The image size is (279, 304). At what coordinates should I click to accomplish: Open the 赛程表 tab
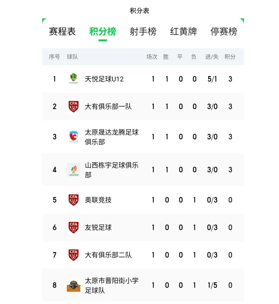point(62,31)
